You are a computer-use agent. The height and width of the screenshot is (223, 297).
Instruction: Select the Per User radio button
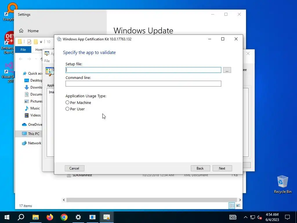[x=67, y=109]
